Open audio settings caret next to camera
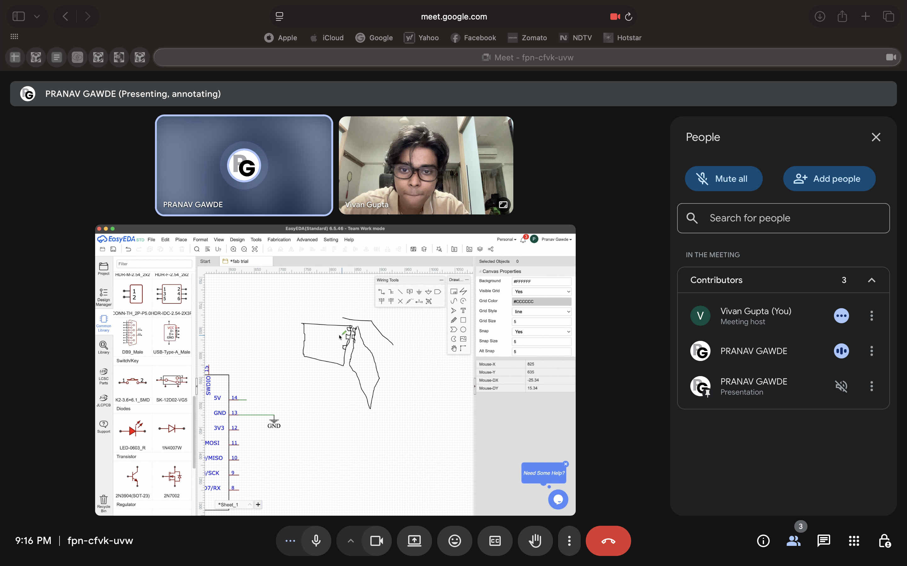Image resolution: width=907 pixels, height=566 pixels. 351,541
